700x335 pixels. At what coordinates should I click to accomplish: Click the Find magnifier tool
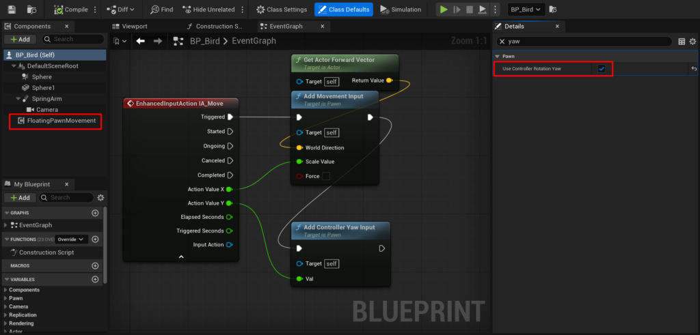click(161, 10)
